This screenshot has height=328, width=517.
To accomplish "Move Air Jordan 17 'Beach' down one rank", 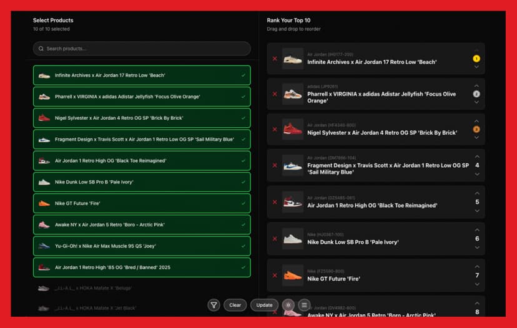I will tap(476, 67).
